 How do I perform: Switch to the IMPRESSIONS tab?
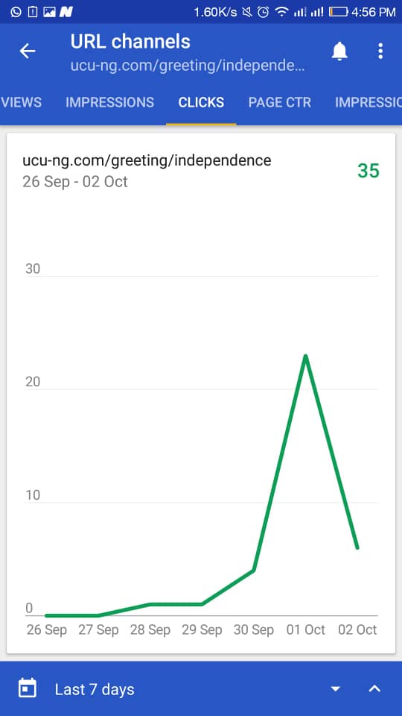pos(110,102)
